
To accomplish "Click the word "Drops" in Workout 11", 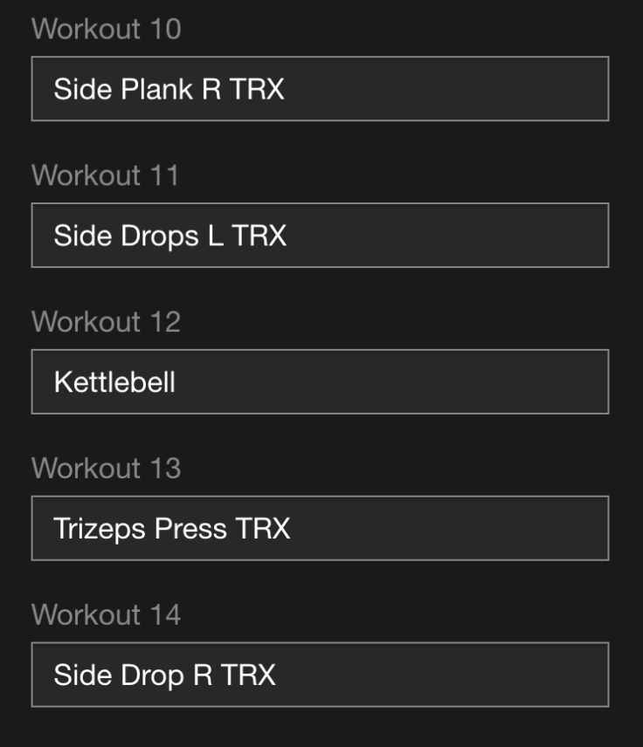I will [x=159, y=236].
